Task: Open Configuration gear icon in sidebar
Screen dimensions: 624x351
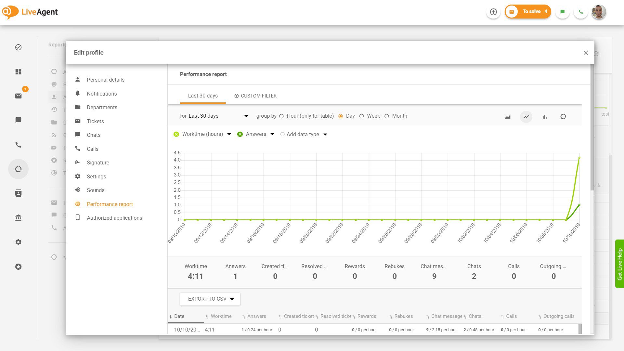Action: click(19, 242)
